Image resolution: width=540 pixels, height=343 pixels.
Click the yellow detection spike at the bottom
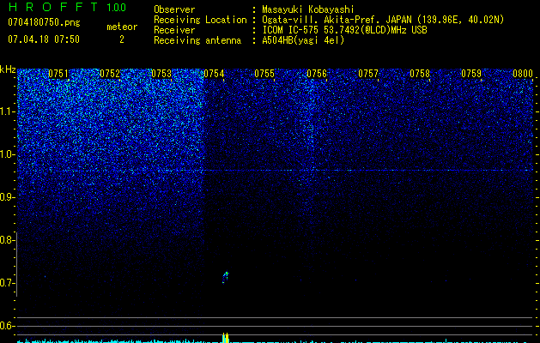(x=226, y=338)
